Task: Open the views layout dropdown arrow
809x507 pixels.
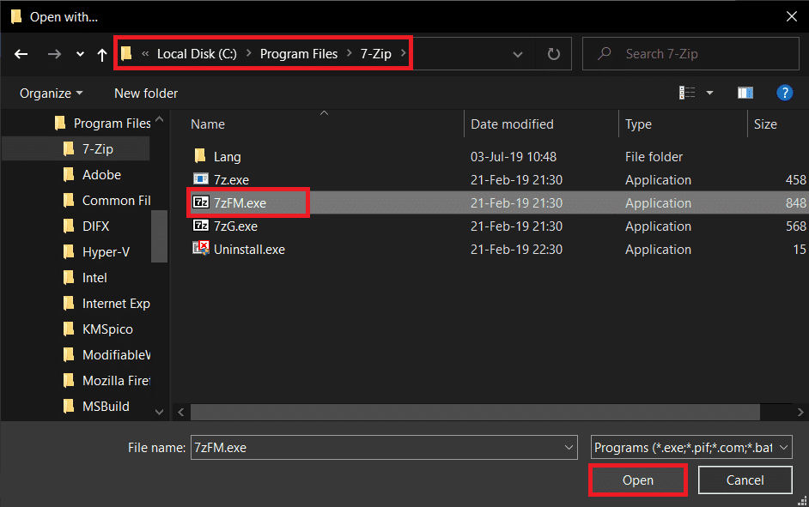Action: (709, 92)
